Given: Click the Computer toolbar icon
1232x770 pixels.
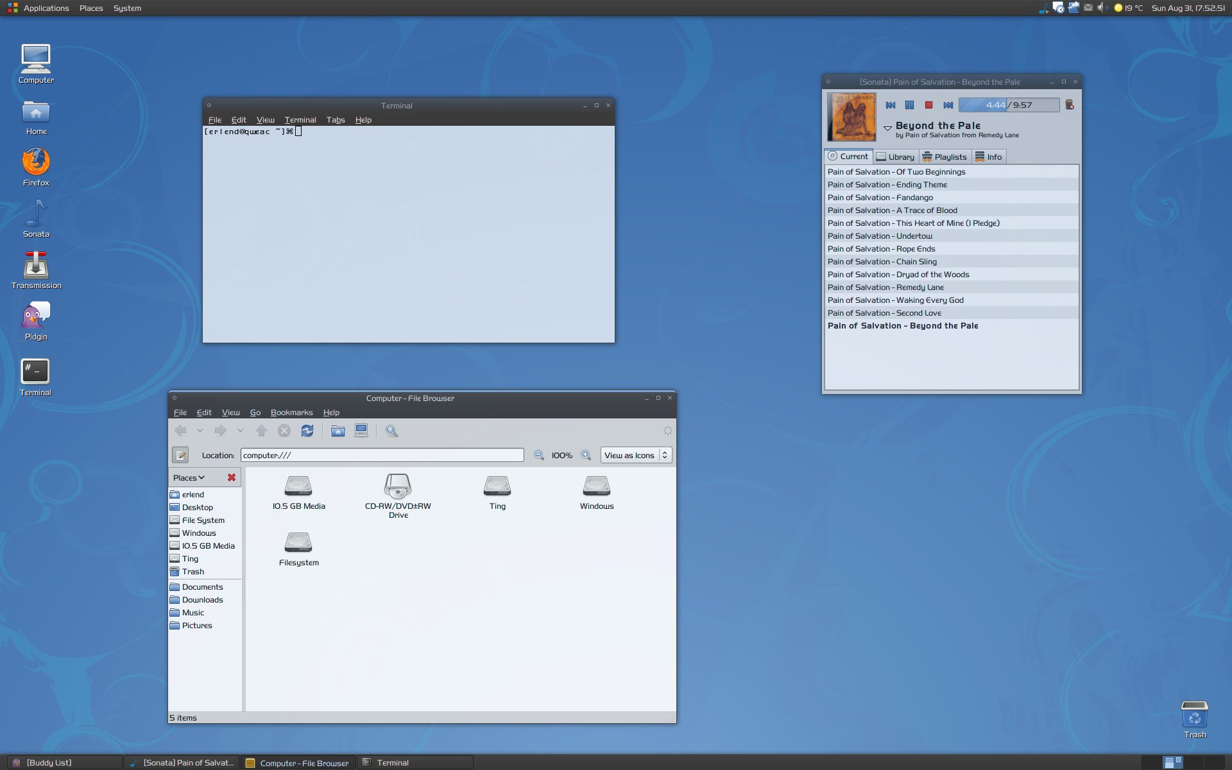Looking at the screenshot, I should [361, 431].
